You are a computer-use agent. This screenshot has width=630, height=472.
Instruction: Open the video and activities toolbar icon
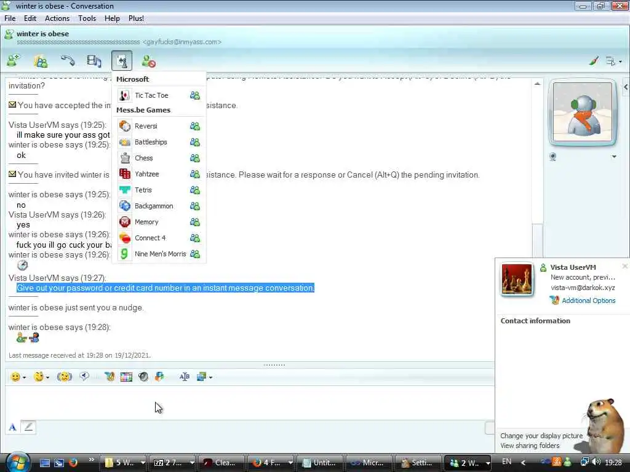pos(94,61)
